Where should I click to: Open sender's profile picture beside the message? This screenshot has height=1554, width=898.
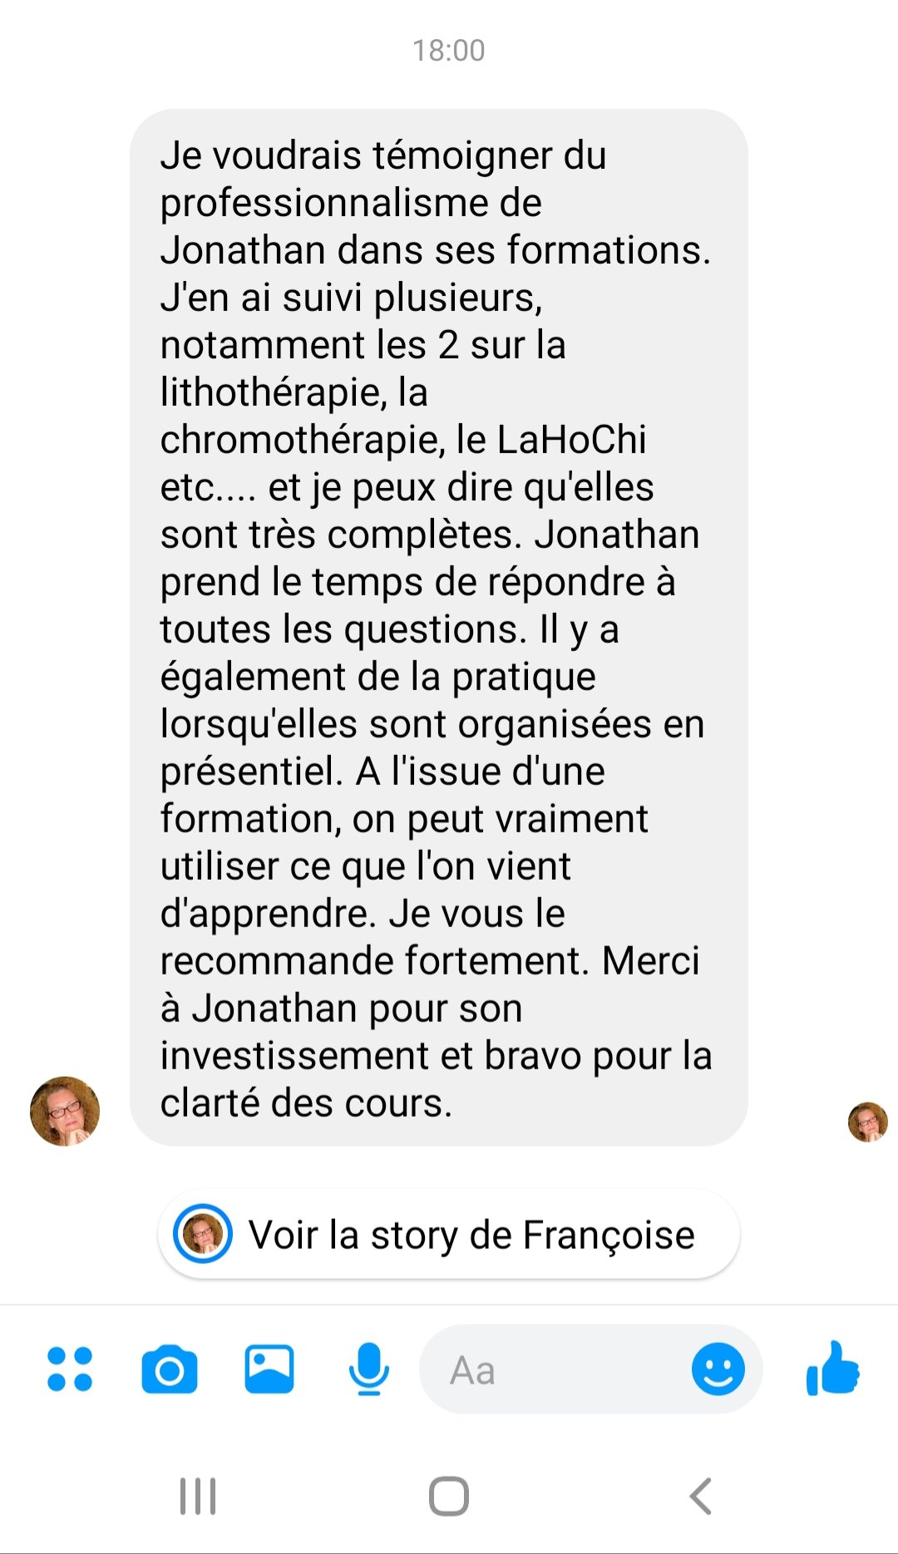65,1112
